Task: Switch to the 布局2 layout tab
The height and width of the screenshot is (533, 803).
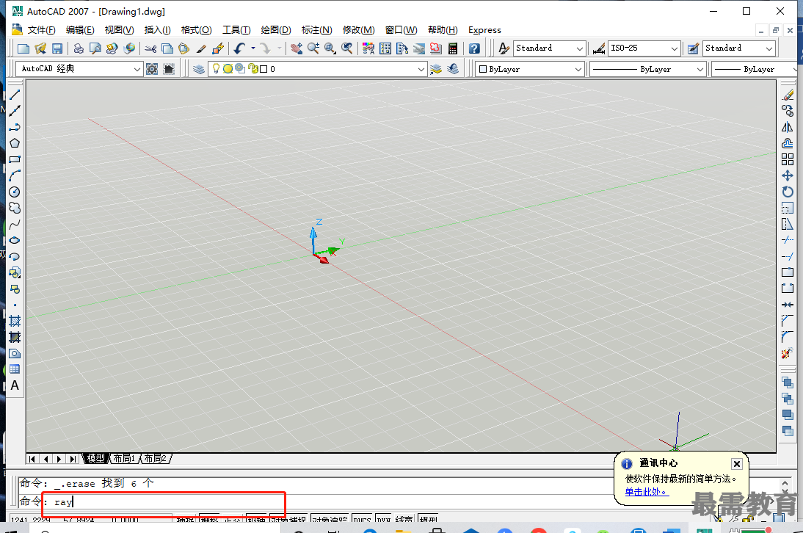Action: pyautogui.click(x=155, y=458)
